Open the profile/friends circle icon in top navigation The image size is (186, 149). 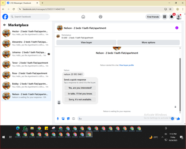[x=100, y=17]
